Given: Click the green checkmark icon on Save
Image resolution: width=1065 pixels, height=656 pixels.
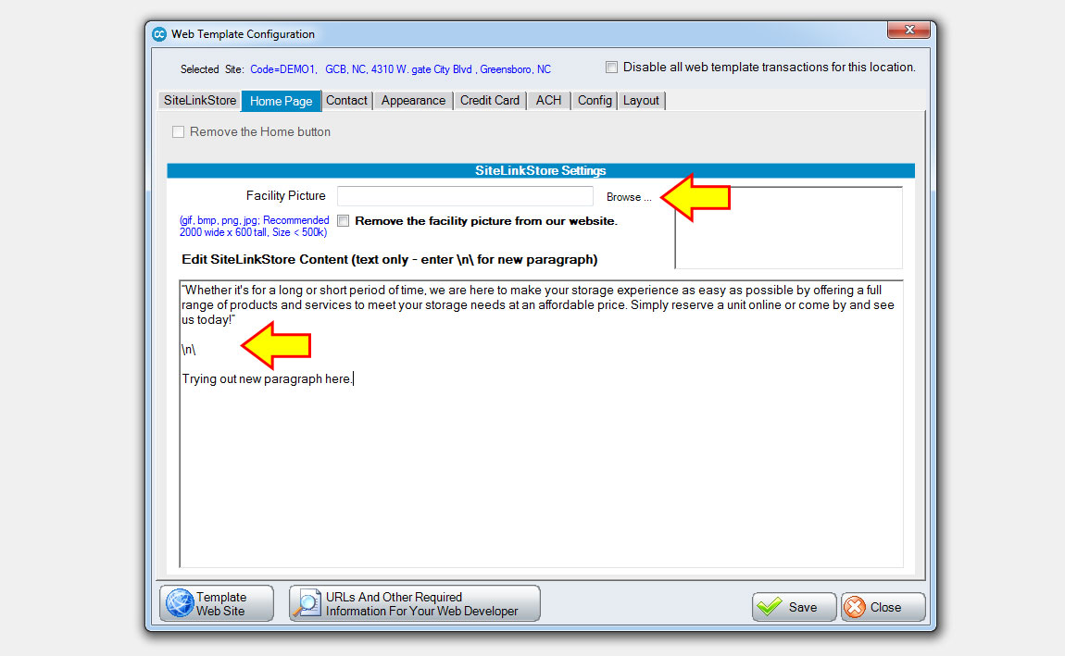Looking at the screenshot, I should [771, 607].
